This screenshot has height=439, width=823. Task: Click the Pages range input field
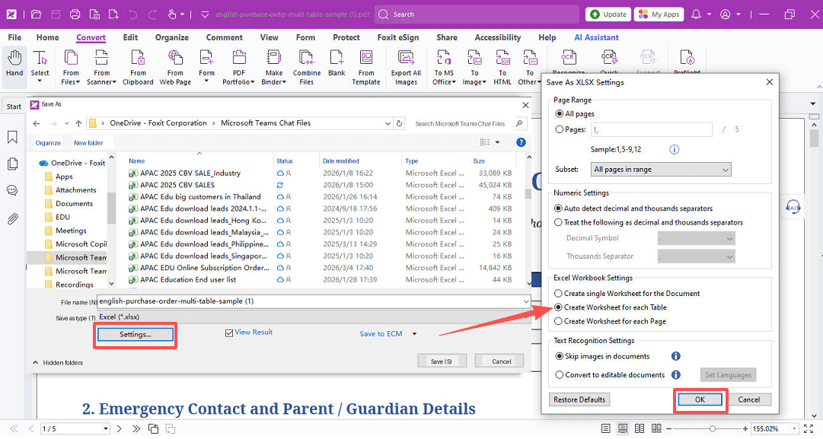(652, 129)
